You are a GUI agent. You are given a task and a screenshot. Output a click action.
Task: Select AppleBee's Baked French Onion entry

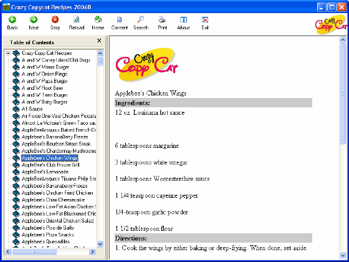click(59, 130)
